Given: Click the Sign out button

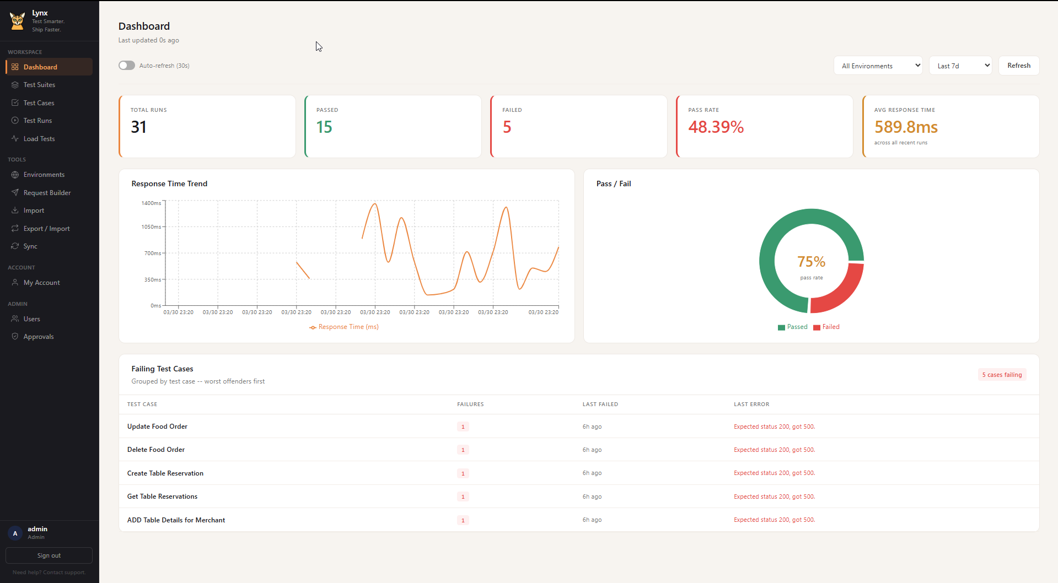Looking at the screenshot, I should click(49, 555).
